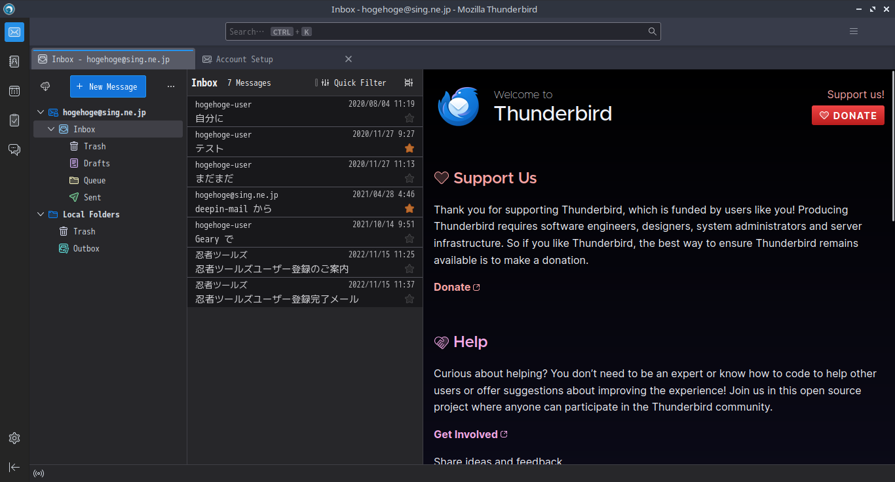The height and width of the screenshot is (482, 895).
Task: Unstar the deepin-mail から message
Action: click(409, 209)
